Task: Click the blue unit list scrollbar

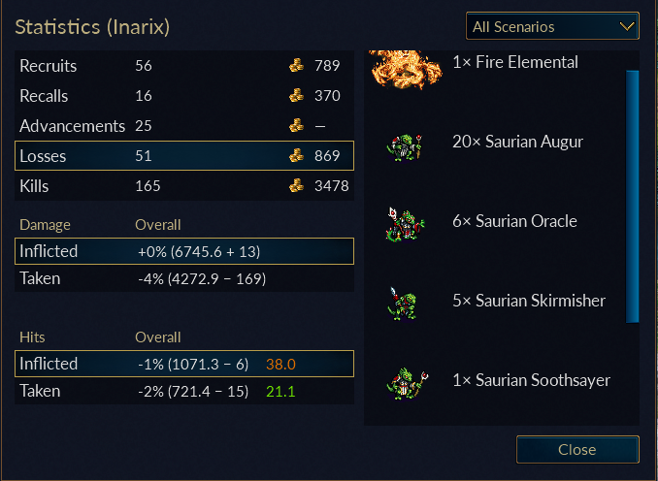Action: [x=632, y=197]
